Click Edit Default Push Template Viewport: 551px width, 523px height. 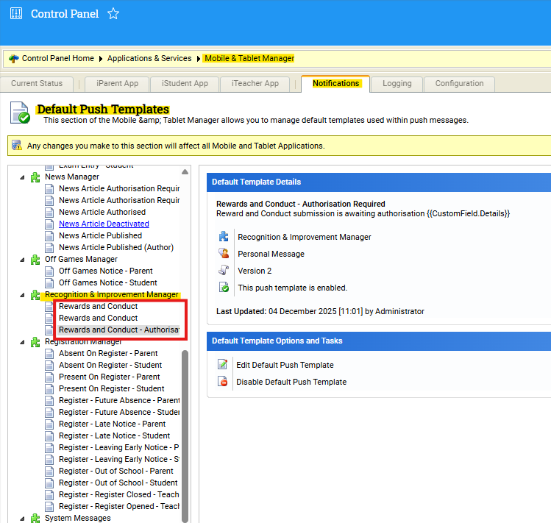(x=285, y=365)
